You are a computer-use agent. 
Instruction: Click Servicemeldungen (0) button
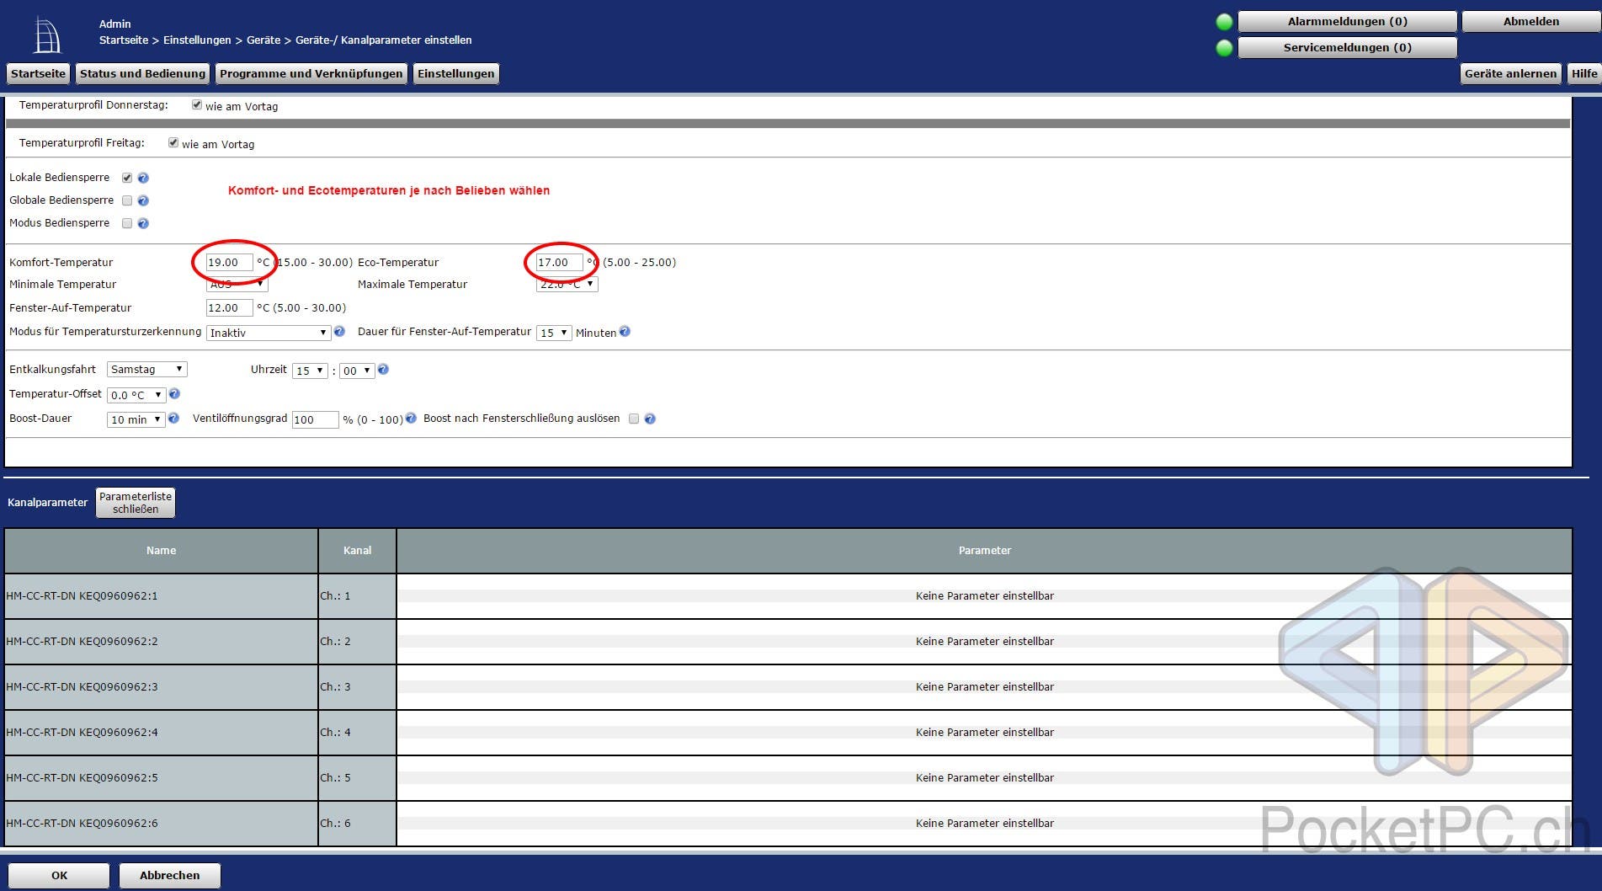click(x=1347, y=48)
